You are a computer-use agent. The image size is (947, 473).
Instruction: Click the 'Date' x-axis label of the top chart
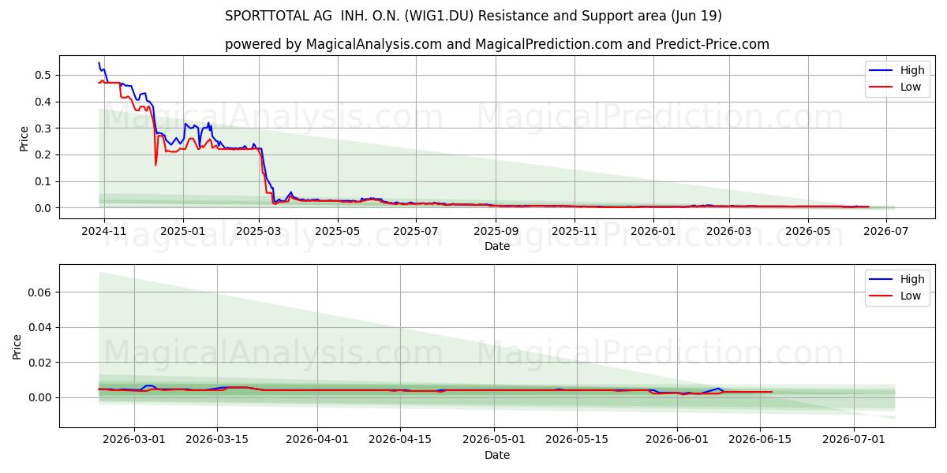pos(497,246)
